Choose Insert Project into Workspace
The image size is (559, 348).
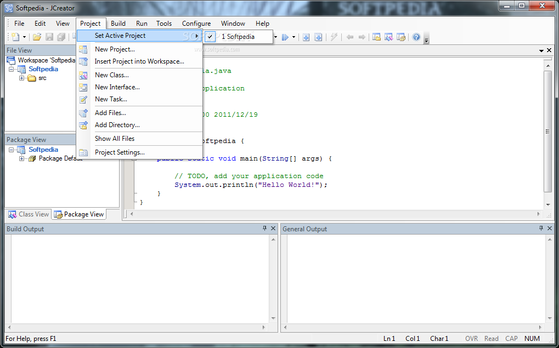140,61
